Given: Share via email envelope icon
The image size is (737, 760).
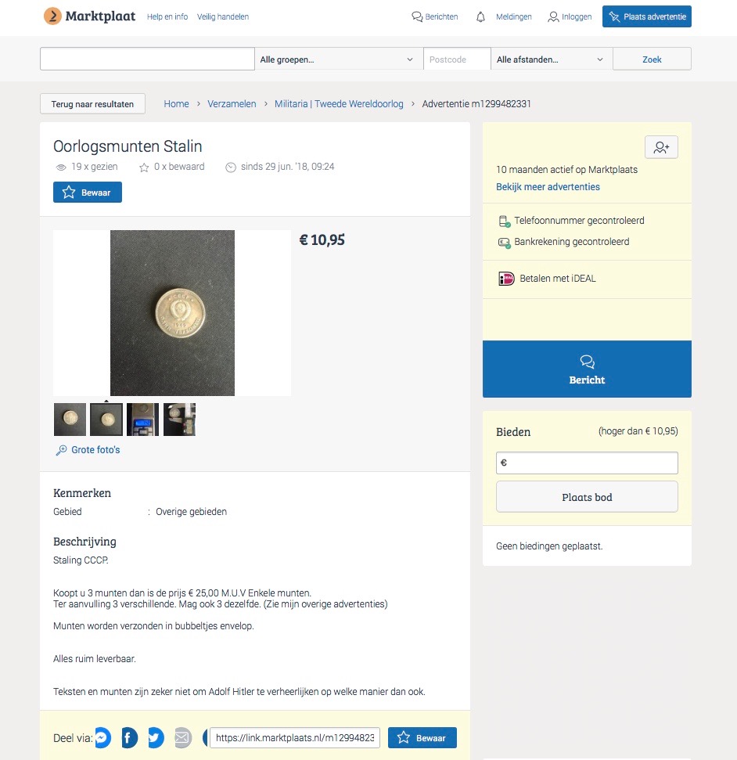Looking at the screenshot, I should click(x=182, y=738).
